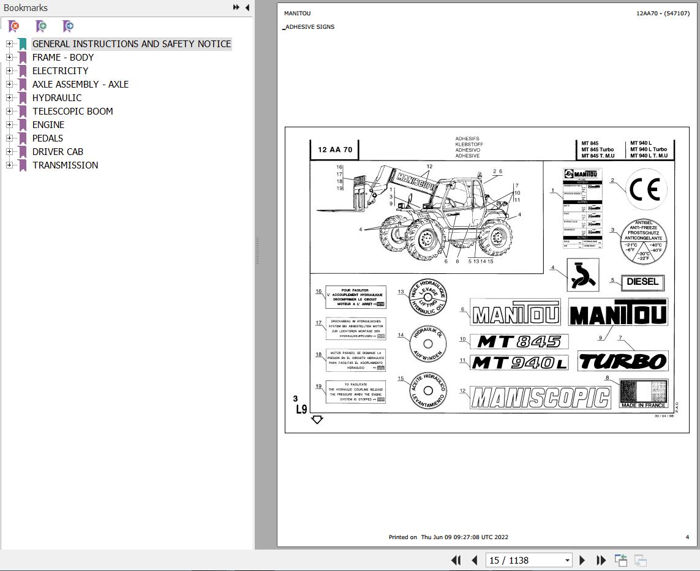The height and width of the screenshot is (571, 700).
Task: Click the greyed next view icon
Action: coord(640,560)
